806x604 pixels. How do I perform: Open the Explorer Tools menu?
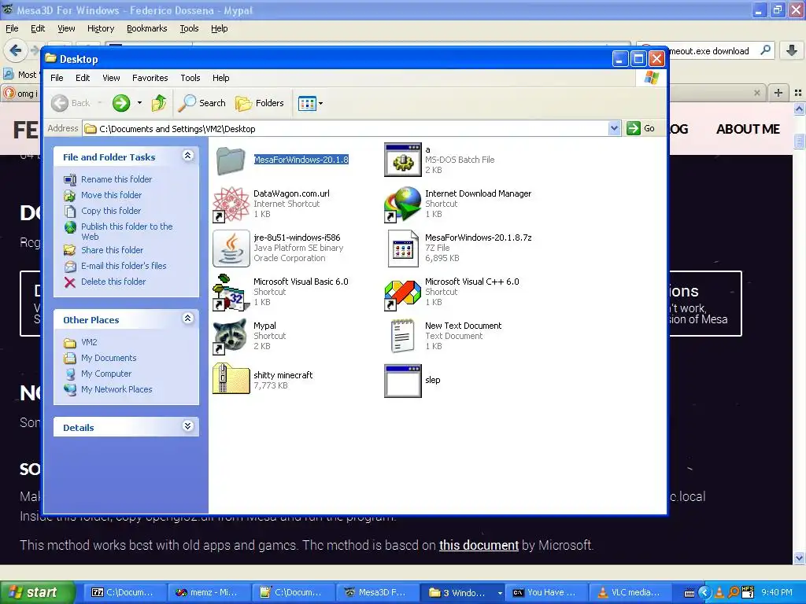(x=190, y=78)
